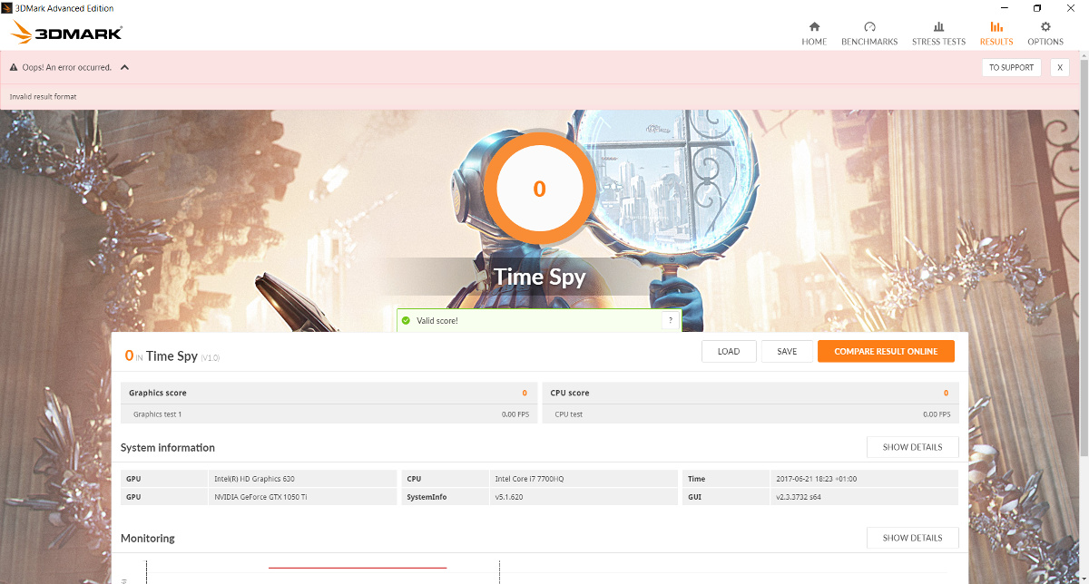Show details of System information

[x=912, y=447]
